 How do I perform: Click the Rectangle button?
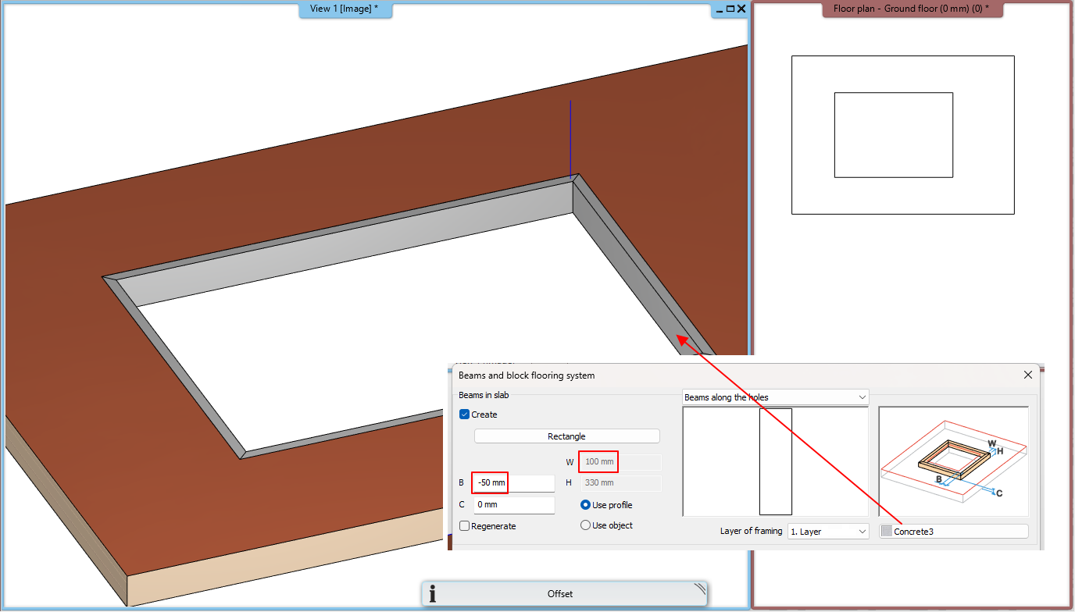pos(566,436)
